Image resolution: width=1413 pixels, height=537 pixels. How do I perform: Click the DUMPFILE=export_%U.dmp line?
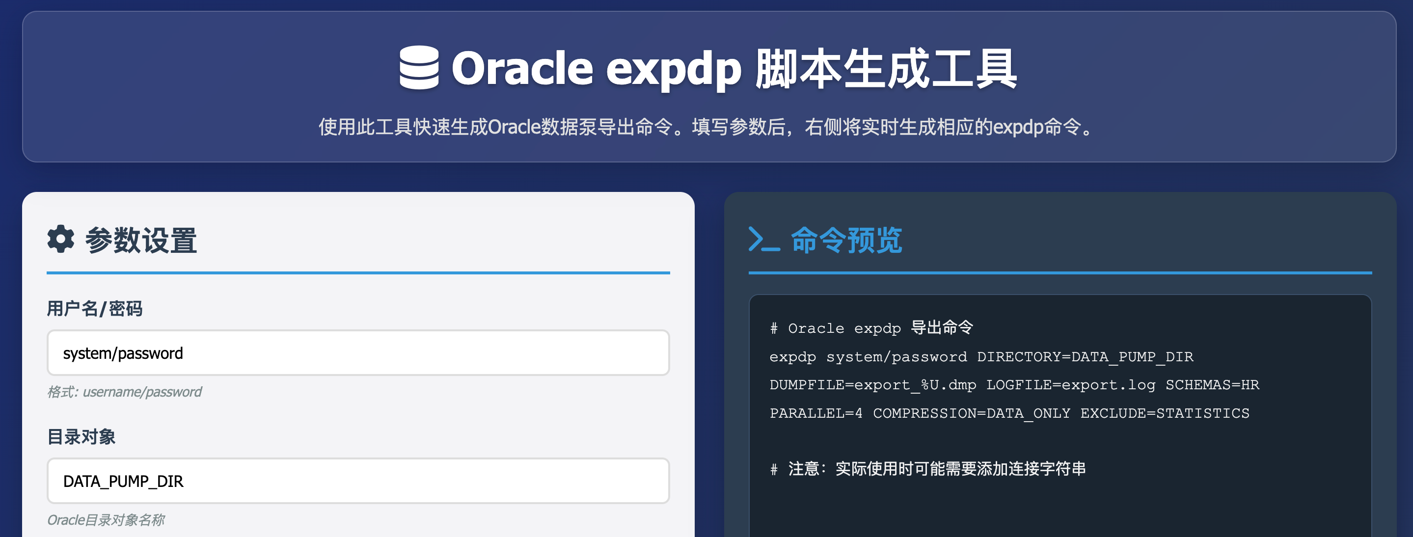point(872,385)
